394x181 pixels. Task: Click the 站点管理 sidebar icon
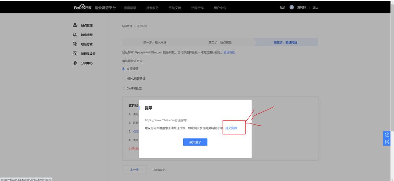pyautogui.click(x=74, y=25)
